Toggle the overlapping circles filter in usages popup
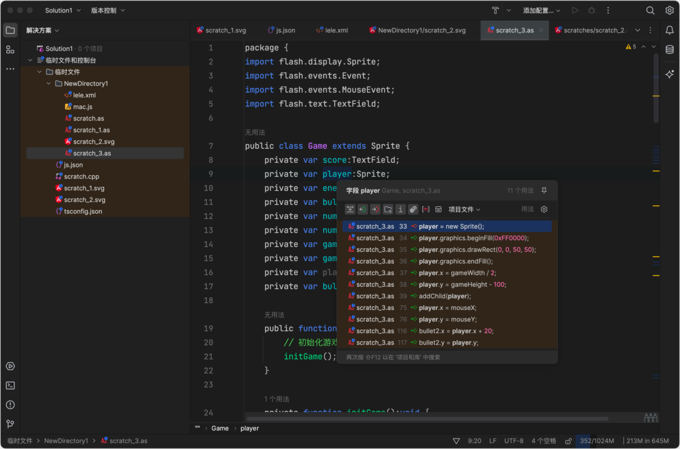The image size is (680, 449). coord(413,210)
